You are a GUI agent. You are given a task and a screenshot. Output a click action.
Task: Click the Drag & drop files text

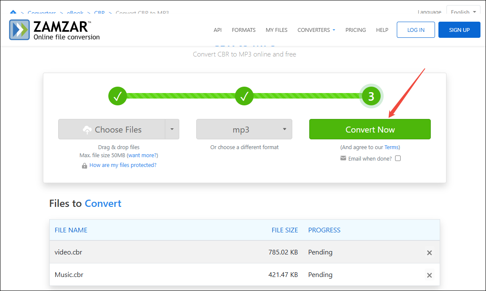(x=119, y=147)
